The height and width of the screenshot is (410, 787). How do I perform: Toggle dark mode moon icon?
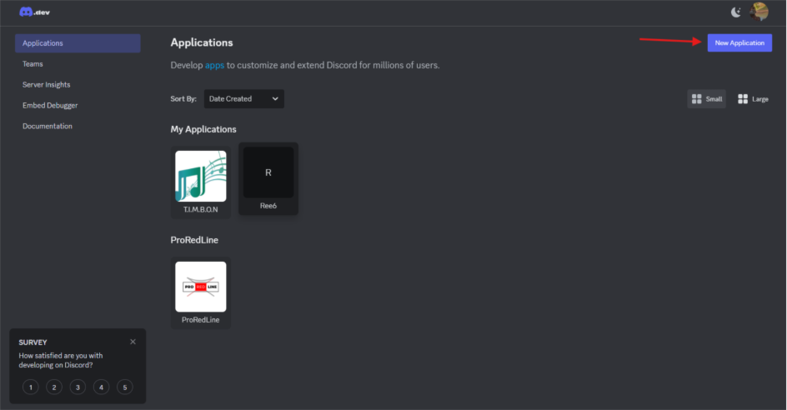[736, 12]
